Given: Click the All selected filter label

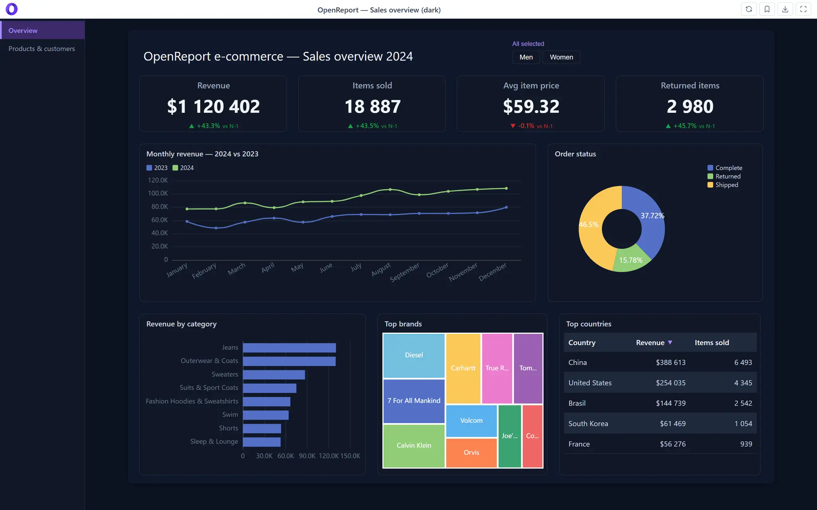Looking at the screenshot, I should coord(528,43).
